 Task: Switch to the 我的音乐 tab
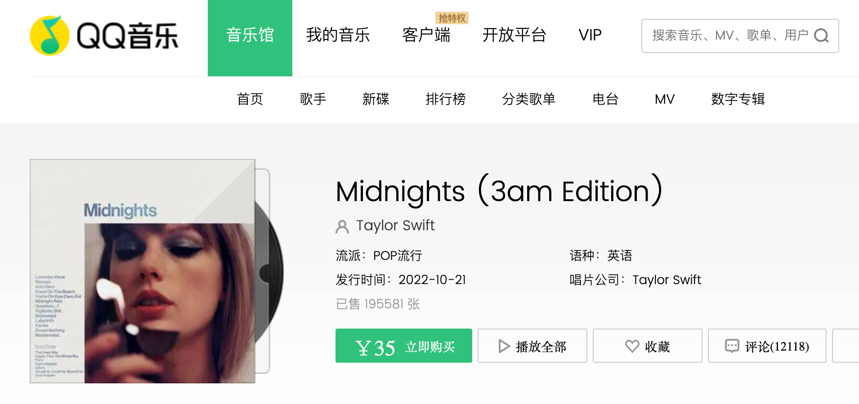pos(338,35)
